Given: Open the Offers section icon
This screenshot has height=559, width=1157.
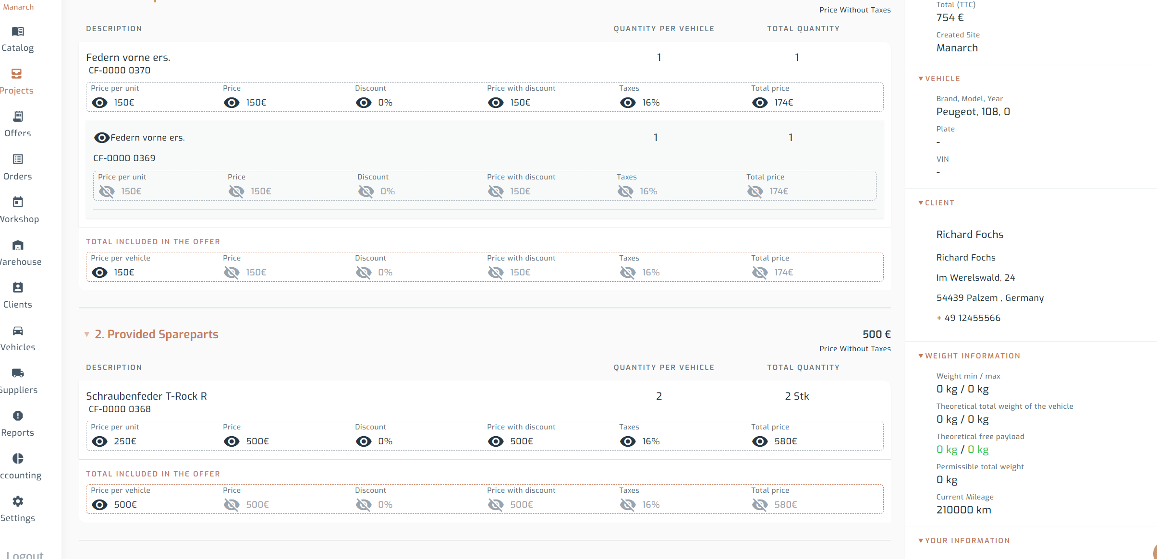Looking at the screenshot, I should pos(18,117).
